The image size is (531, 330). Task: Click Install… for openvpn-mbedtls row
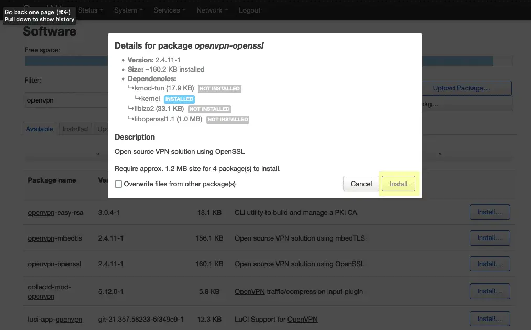[490, 238]
